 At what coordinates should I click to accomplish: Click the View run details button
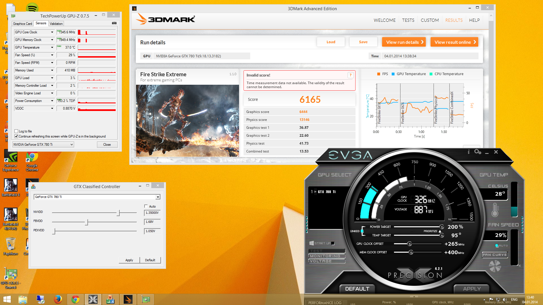(404, 42)
